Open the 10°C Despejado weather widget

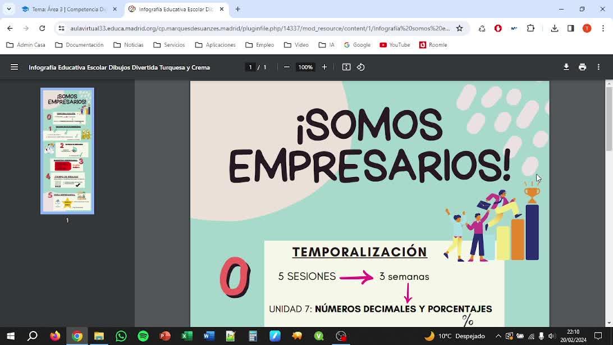455,336
